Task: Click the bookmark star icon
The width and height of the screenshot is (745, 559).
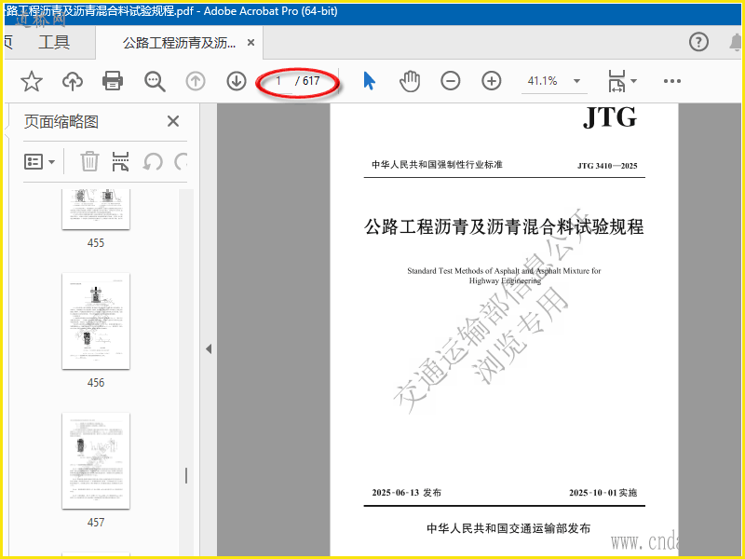Action: point(32,81)
